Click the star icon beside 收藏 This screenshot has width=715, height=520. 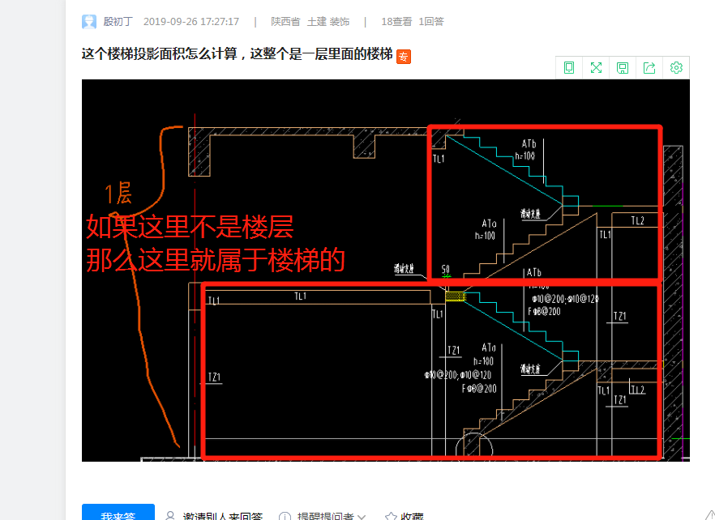[x=391, y=516]
